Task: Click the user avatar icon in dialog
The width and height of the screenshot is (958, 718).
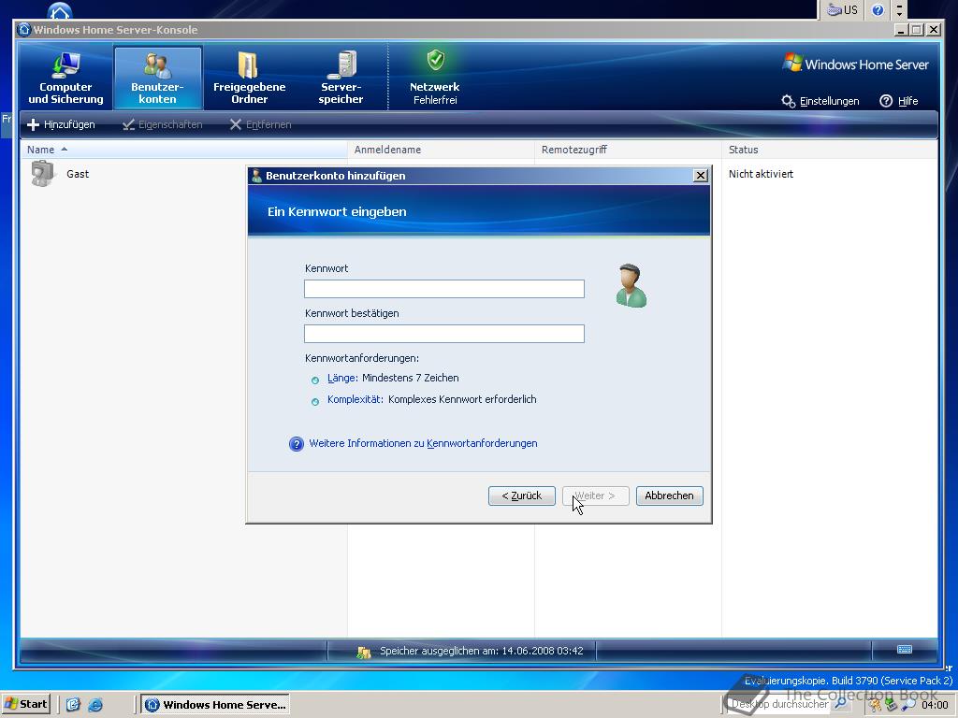Action: point(631,286)
